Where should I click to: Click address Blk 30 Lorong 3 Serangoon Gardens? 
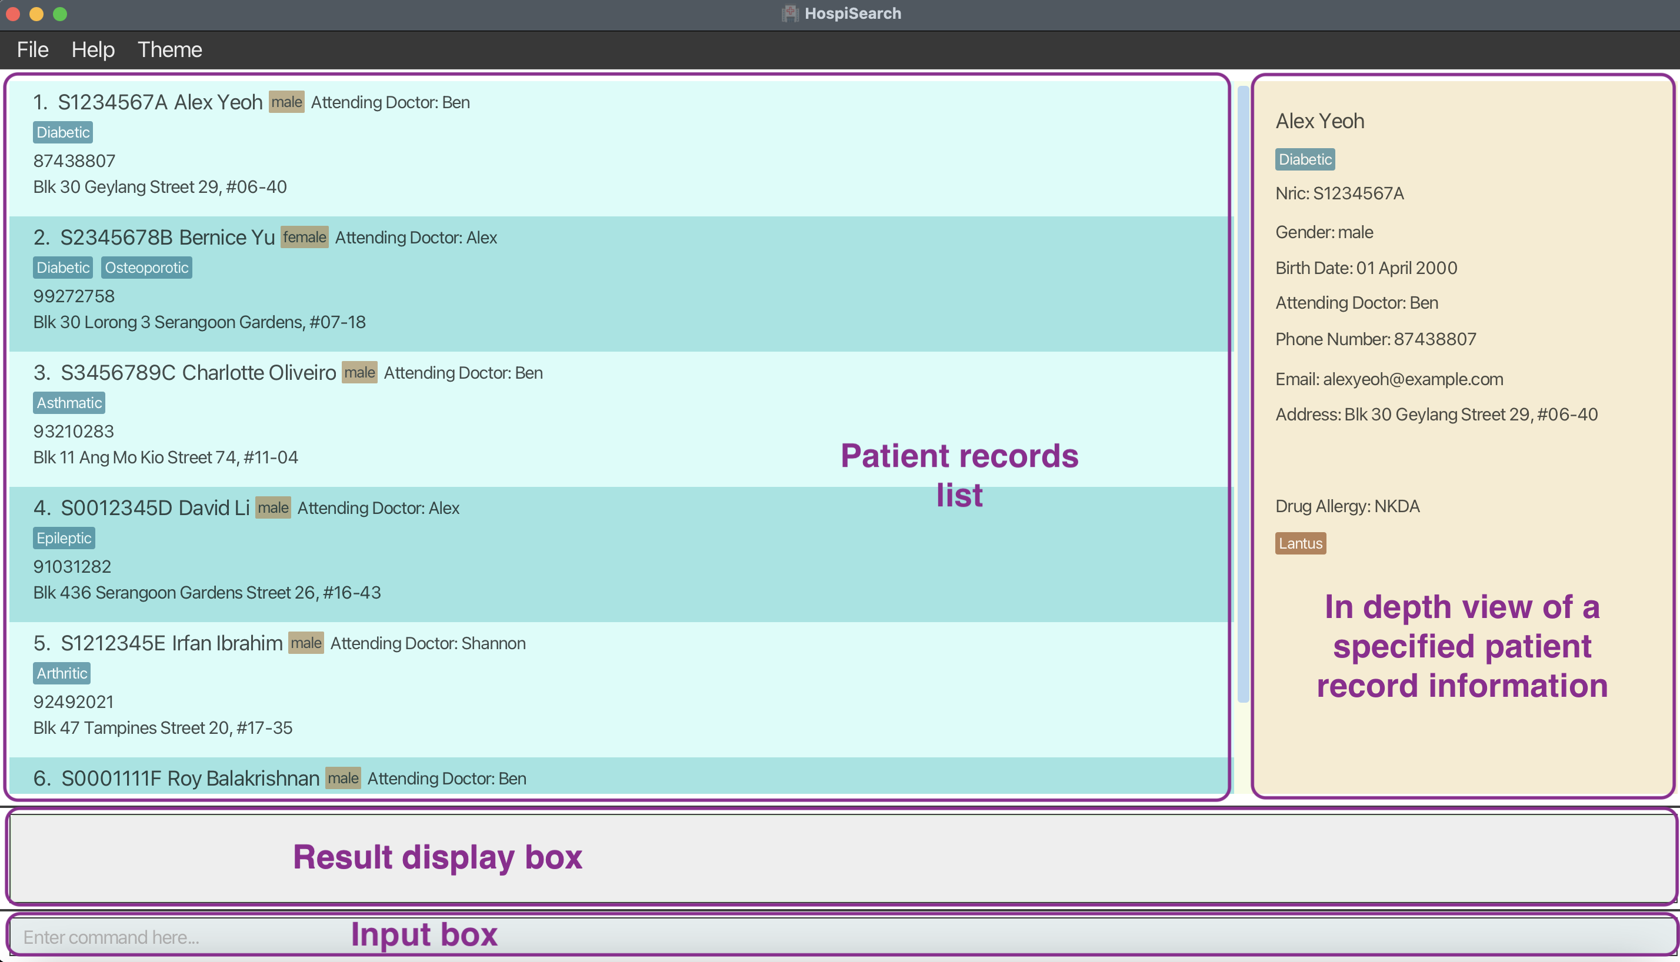click(199, 322)
